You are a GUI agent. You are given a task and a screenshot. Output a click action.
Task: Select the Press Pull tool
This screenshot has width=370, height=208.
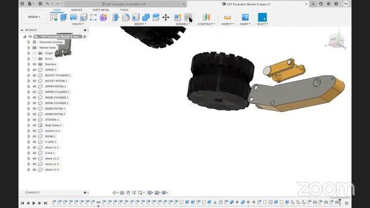(116, 17)
